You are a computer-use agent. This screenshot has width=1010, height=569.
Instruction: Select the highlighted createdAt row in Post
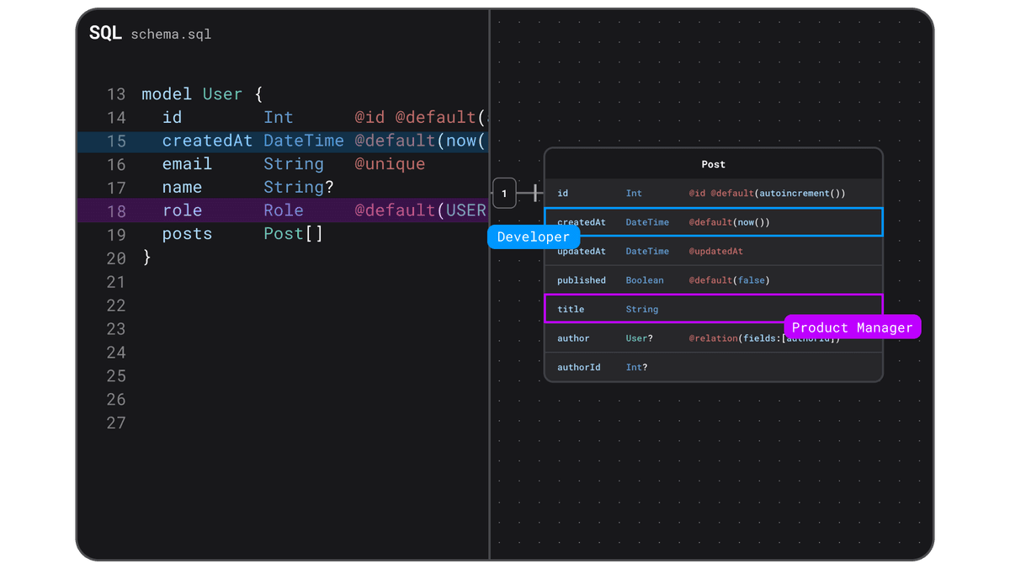pos(713,221)
